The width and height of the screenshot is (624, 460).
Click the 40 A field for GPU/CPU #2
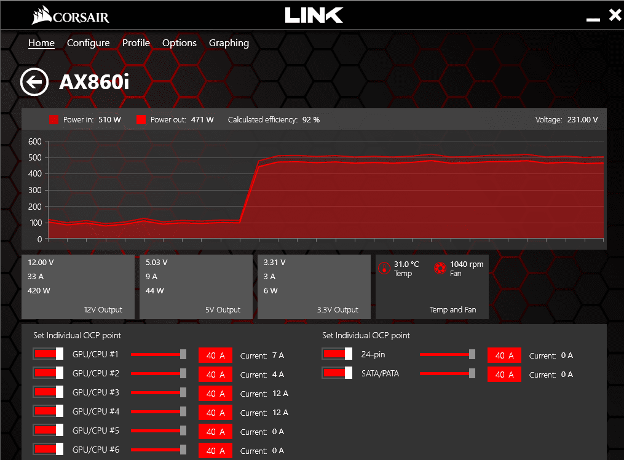215,375
